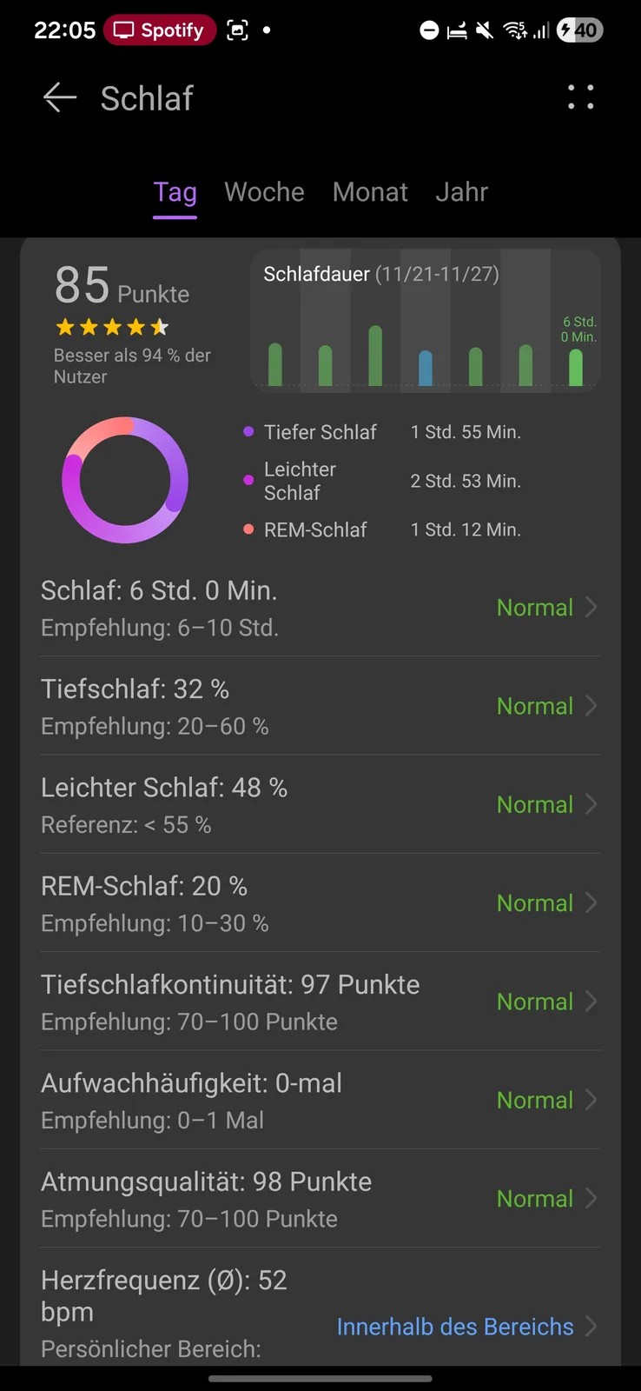The width and height of the screenshot is (641, 1391).
Task: Open Aufwachhäufigkeit Normal status details
Action: [535, 1101]
